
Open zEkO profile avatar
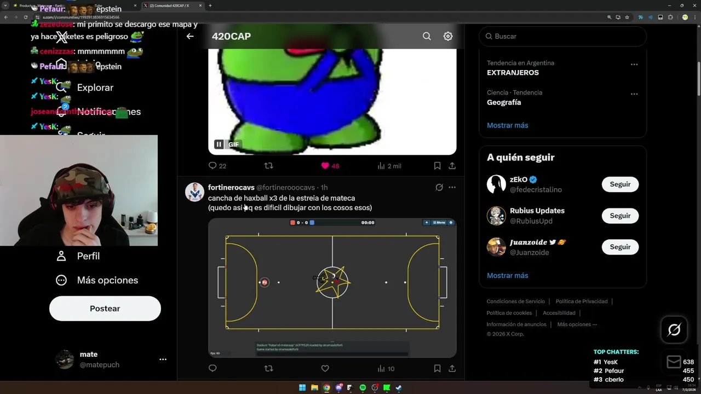(x=496, y=184)
